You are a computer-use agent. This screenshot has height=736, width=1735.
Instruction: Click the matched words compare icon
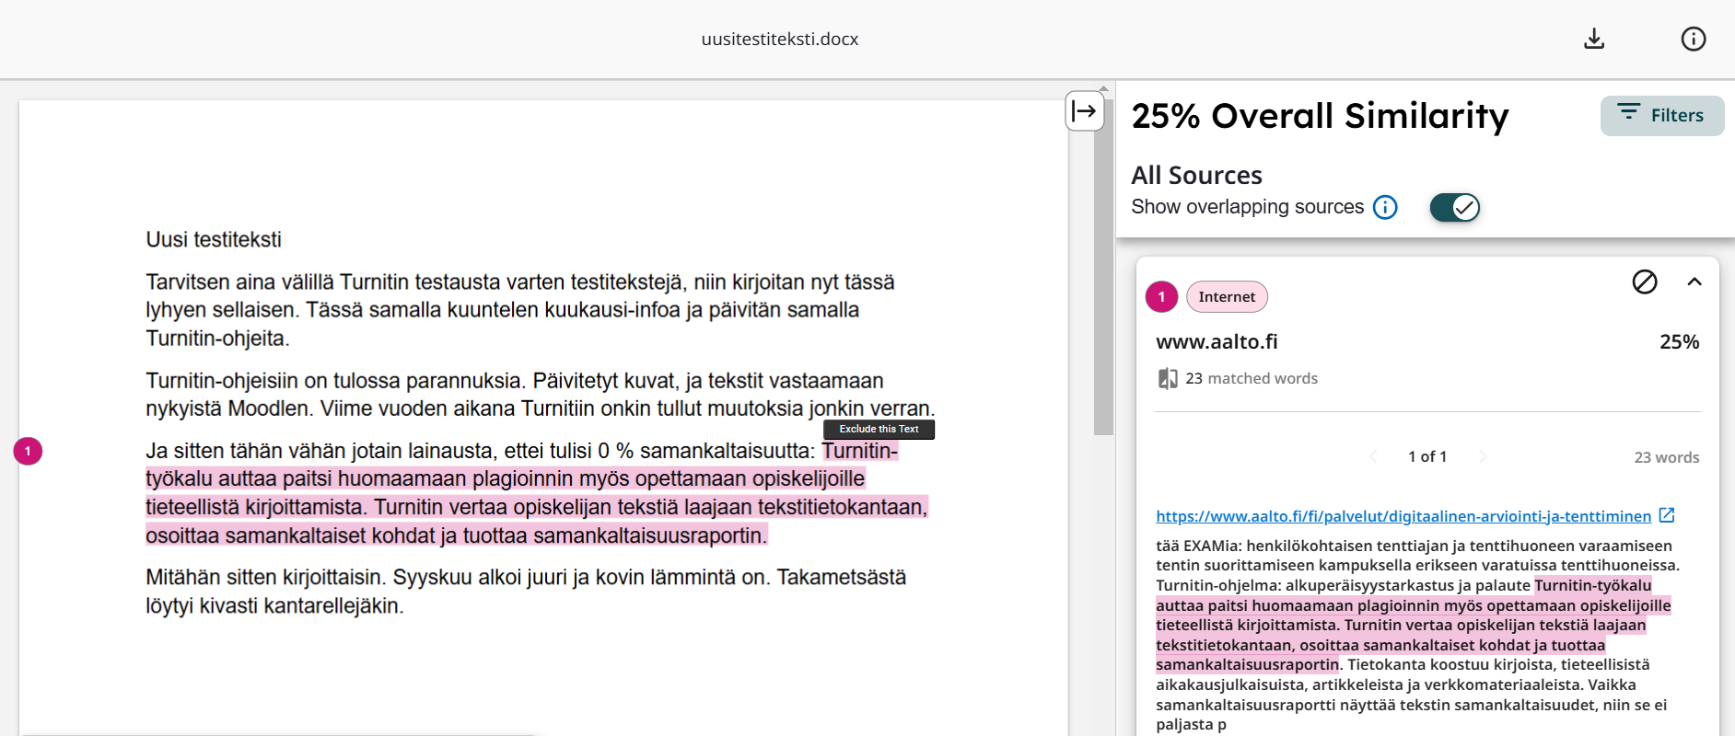pyautogui.click(x=1168, y=378)
